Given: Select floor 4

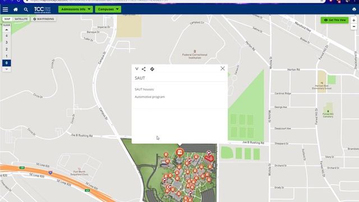Looking at the screenshot, I should coord(6,36).
